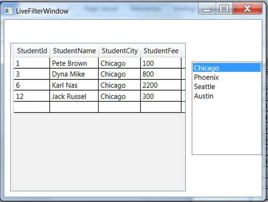Select Seattle in the city list
268x202 pixels.
click(x=227, y=87)
